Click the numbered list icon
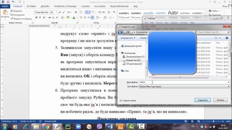This screenshot has width=232, height=130. 87,12
